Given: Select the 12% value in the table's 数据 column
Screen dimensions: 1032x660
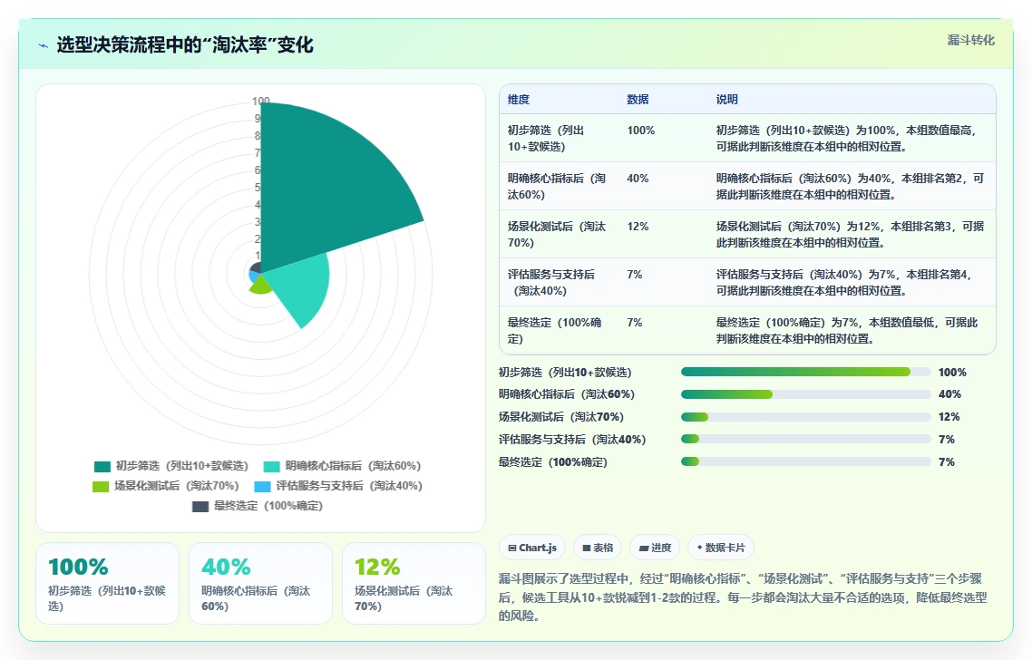Looking at the screenshot, I should (638, 227).
